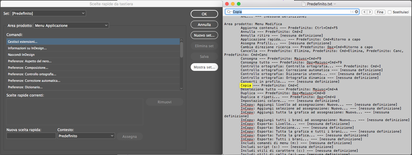Click the 'Converti in profilo...' line
This screenshot has height=155, width=412.
[290, 81]
